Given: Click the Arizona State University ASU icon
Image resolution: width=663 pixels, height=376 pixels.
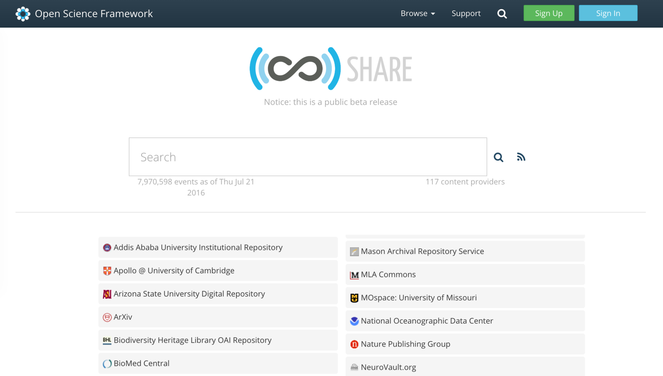Looking at the screenshot, I should pyautogui.click(x=107, y=294).
